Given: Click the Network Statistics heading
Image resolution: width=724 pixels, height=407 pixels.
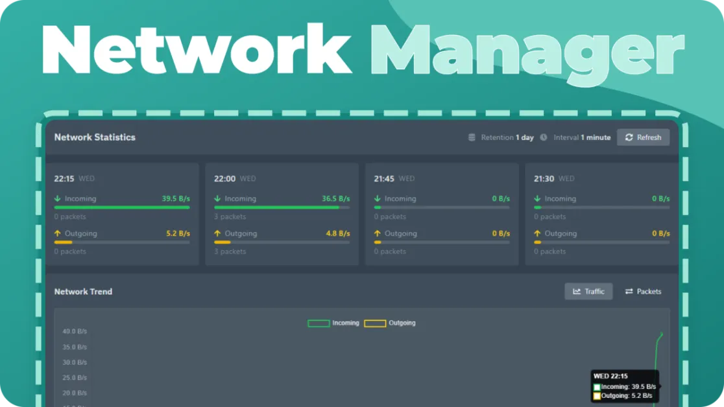Looking at the screenshot, I should 95,137.
